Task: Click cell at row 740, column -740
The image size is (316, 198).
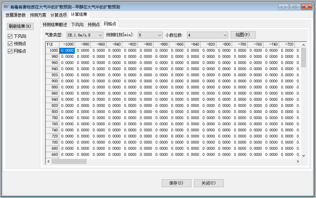Action: tap(271, 130)
